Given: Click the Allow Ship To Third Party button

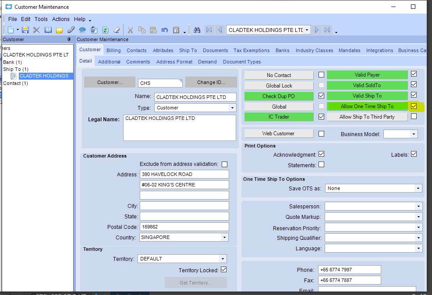Looking at the screenshot, I should pos(367,117).
